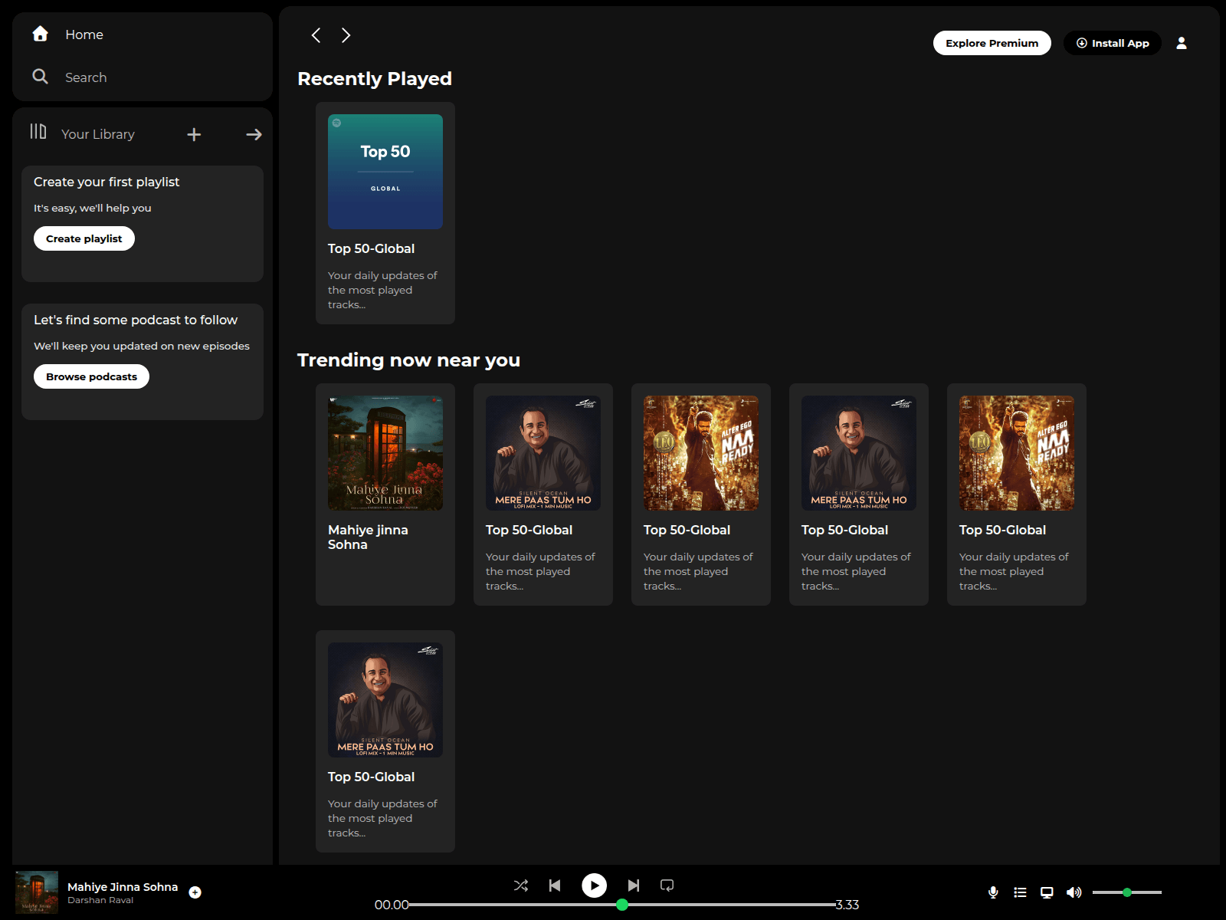Click Search menu label
The height and width of the screenshot is (920, 1226).
(86, 77)
